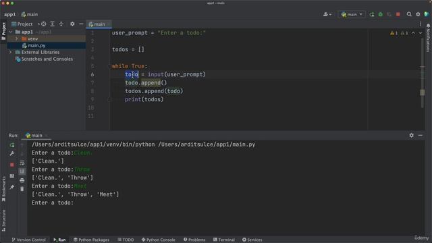
Task: Open Run panel settings gear
Action: pos(411,135)
